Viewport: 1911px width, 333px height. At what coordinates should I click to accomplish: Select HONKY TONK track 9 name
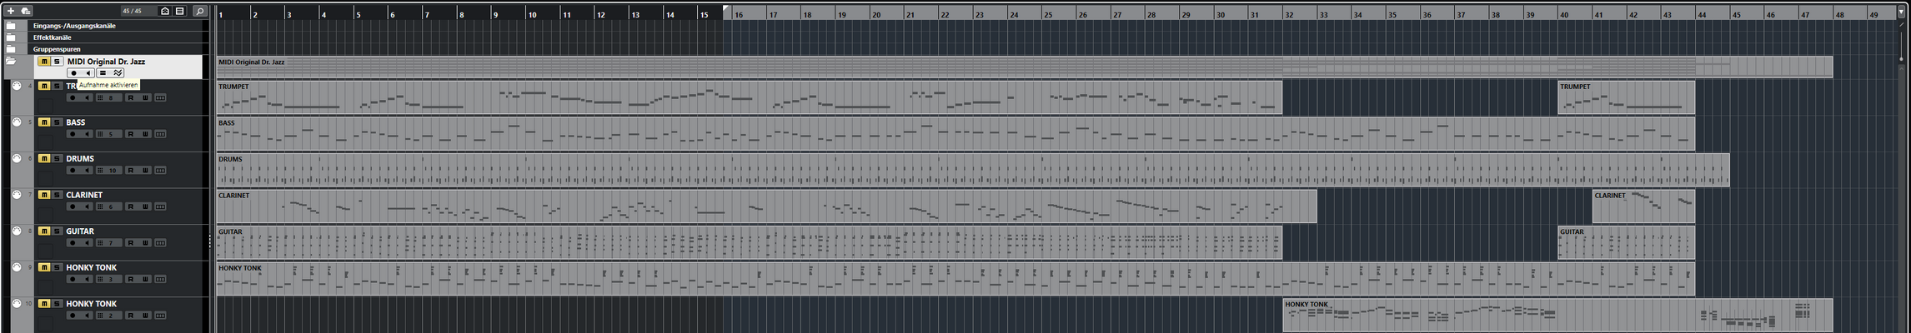point(92,267)
